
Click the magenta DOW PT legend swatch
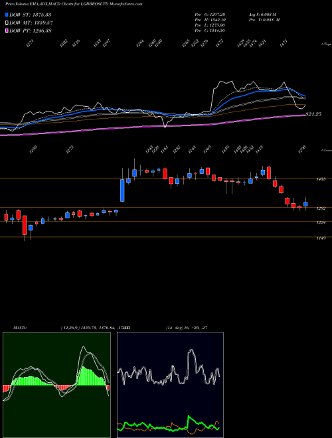tap(7, 31)
